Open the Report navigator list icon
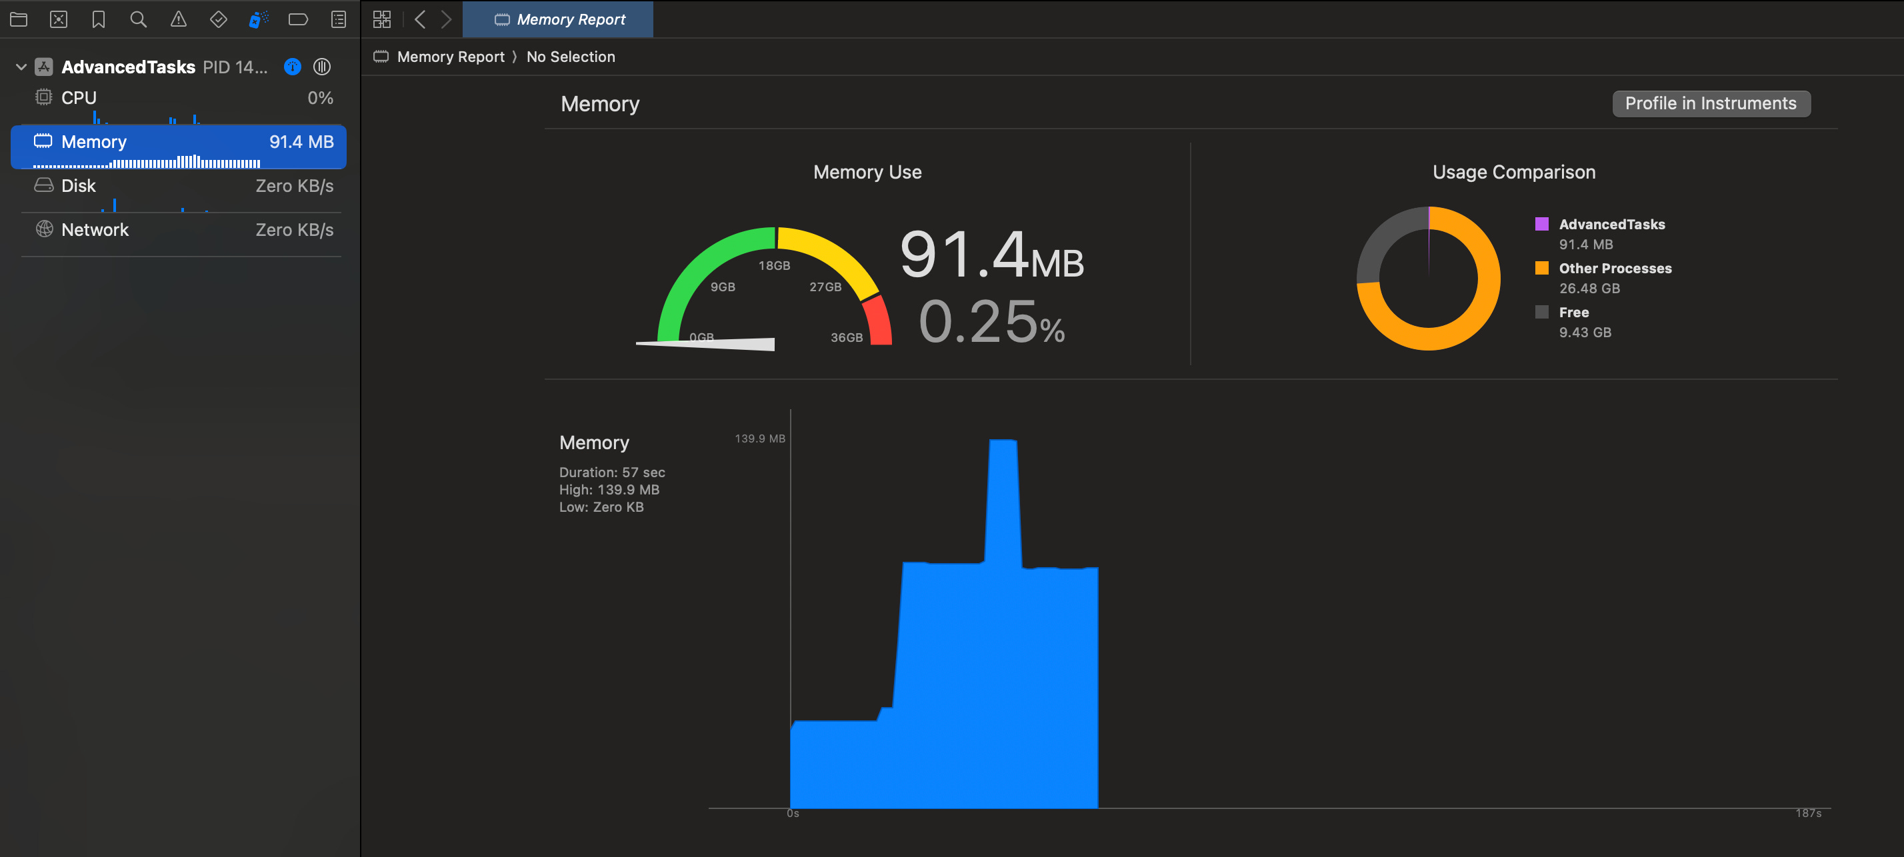This screenshot has width=1904, height=857. pyautogui.click(x=338, y=20)
